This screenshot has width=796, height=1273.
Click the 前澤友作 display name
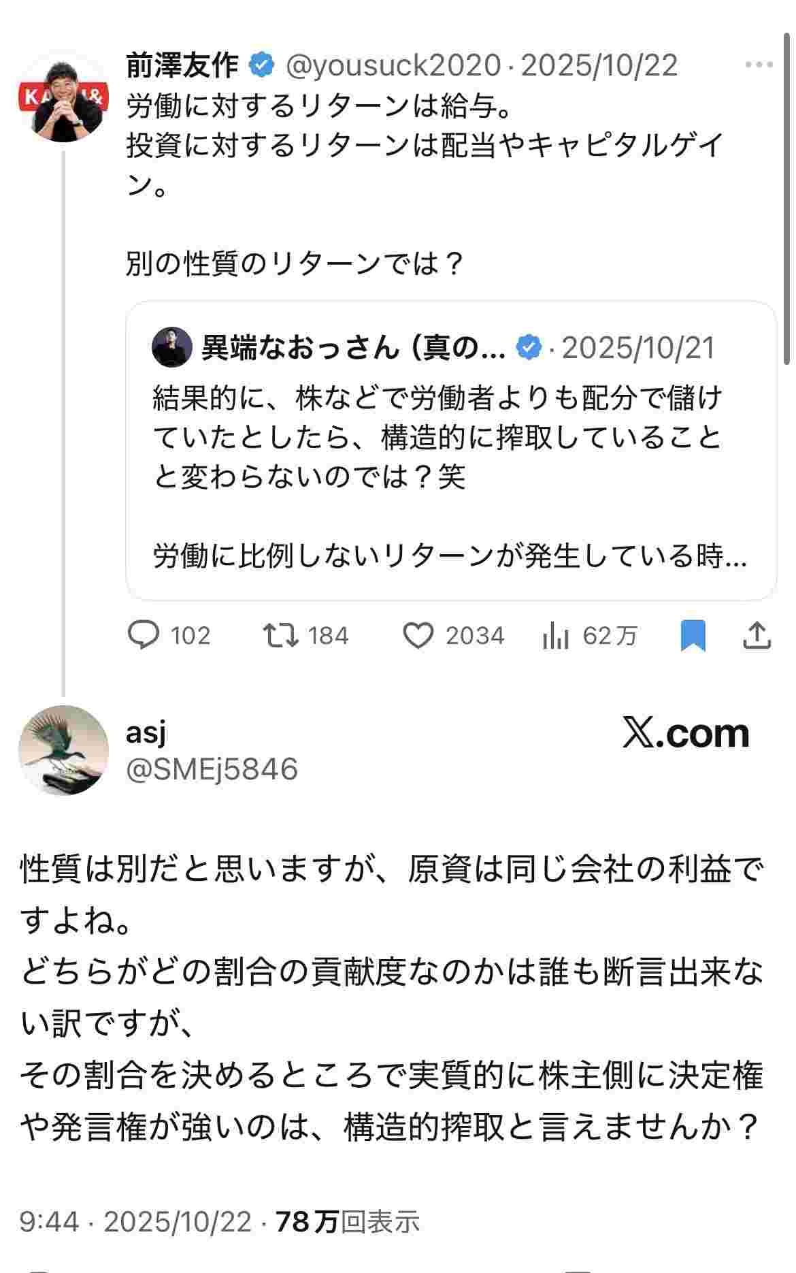pos(182,65)
